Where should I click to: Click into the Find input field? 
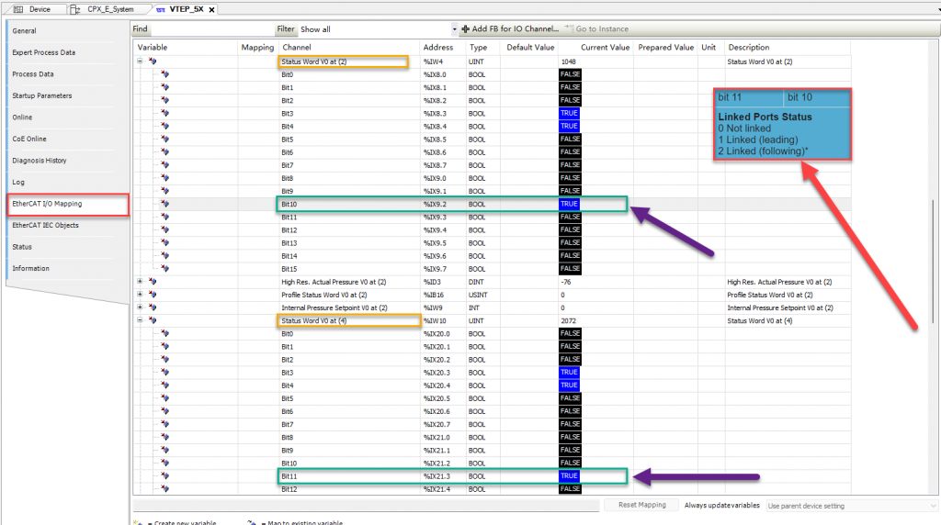coord(210,28)
